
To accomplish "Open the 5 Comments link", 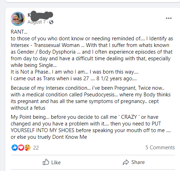I will [160, 148].
